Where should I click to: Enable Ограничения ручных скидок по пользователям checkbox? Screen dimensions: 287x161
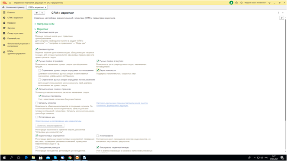point(39,80)
